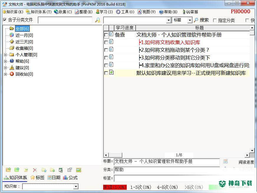Open the 知识库 selector dropdown
This screenshot has height=193, width=257.
click(x=76, y=187)
